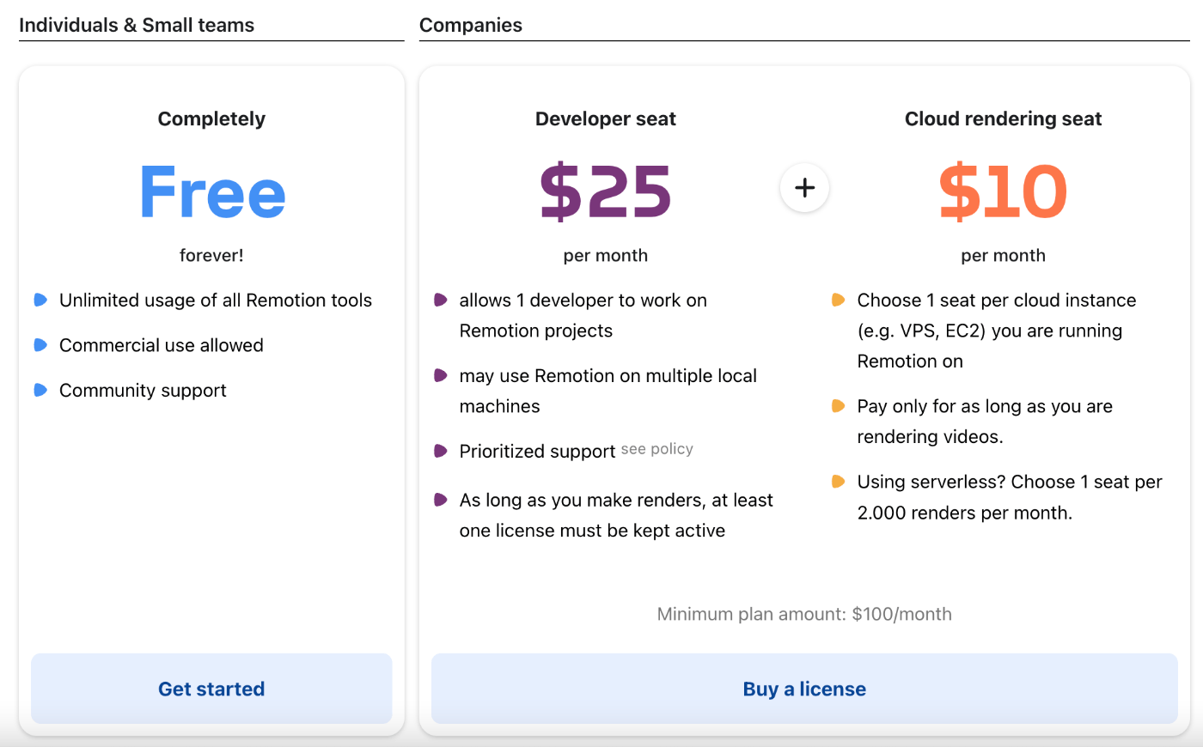Click blue bullet beside Community support
This screenshot has height=747, width=1203.
point(40,390)
